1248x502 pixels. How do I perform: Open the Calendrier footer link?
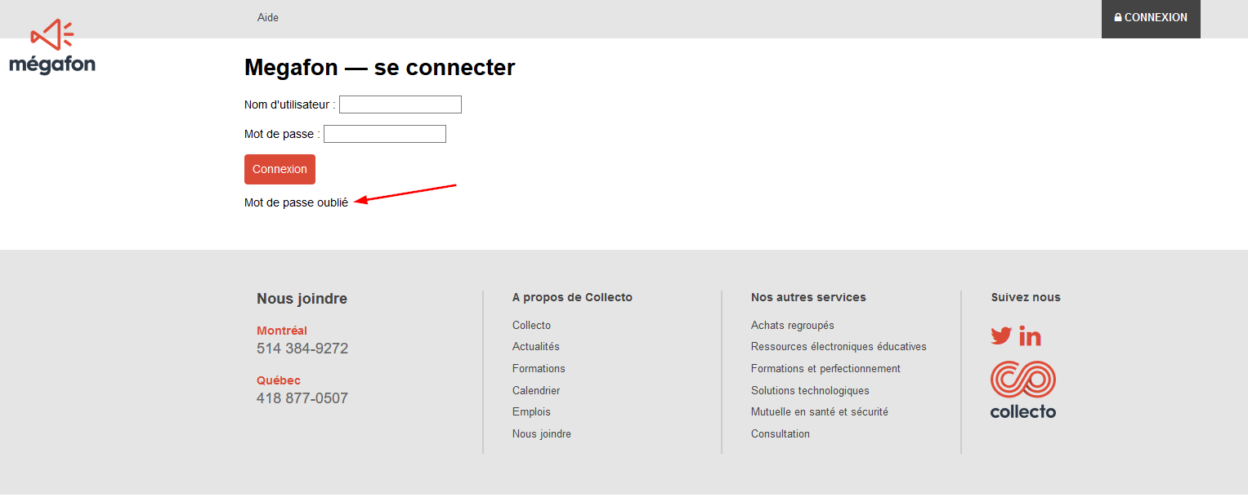(x=536, y=391)
